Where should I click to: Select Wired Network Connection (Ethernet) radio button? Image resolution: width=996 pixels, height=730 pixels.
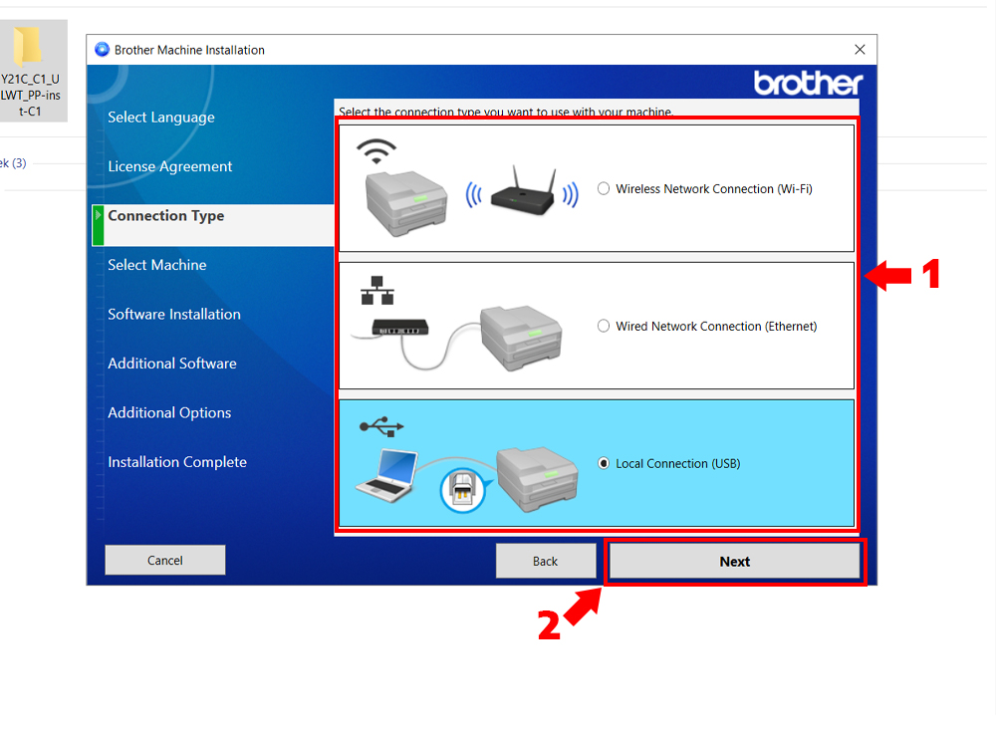[604, 326]
